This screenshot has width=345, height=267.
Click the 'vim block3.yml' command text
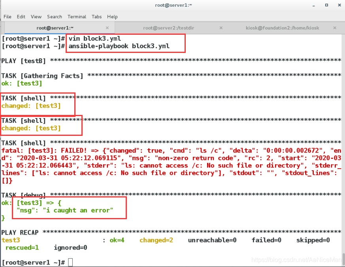coord(94,38)
